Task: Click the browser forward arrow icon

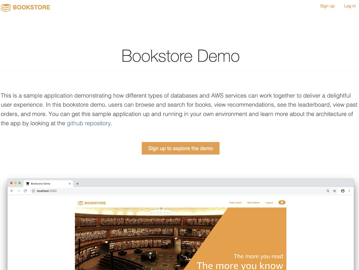Action: [18, 191]
